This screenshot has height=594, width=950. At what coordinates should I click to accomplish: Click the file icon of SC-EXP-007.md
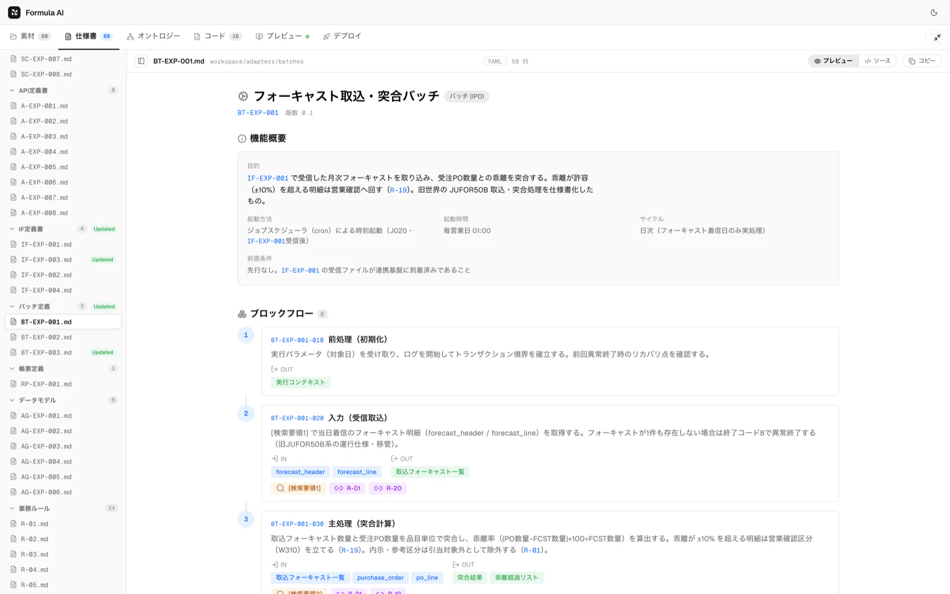[x=13, y=59]
